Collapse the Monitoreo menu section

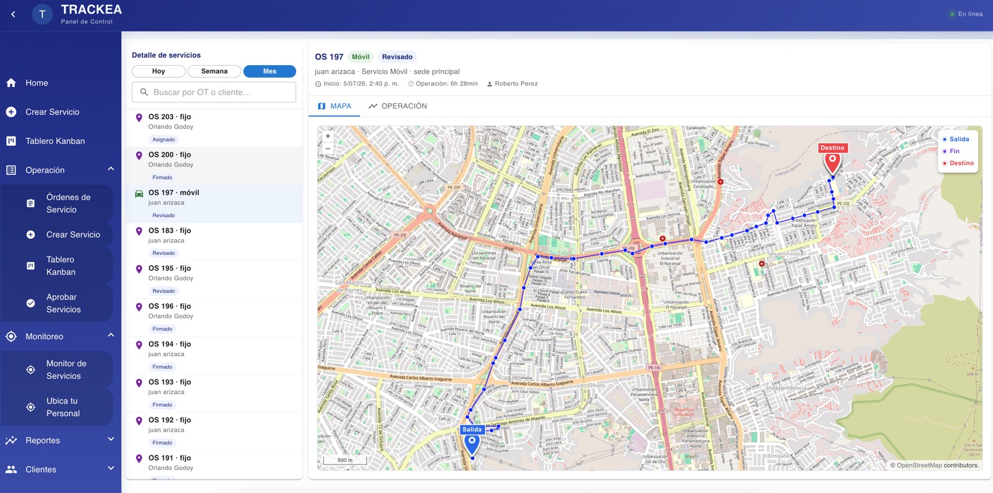pyautogui.click(x=111, y=335)
